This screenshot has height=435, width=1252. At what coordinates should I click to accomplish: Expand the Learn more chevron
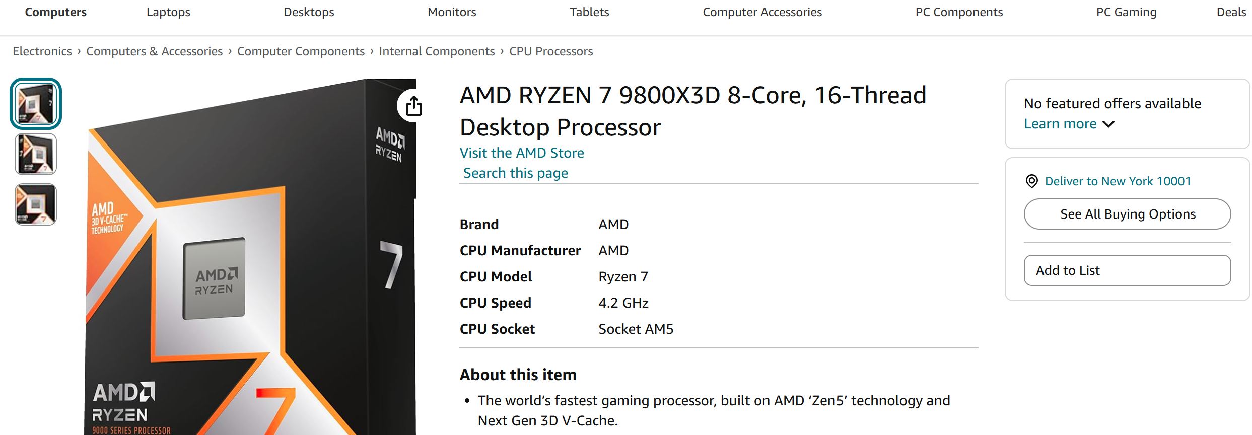pos(1108,124)
